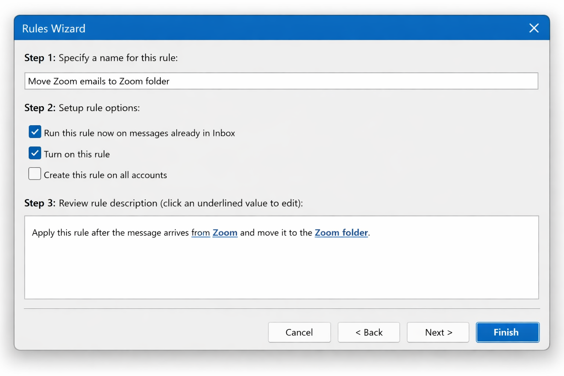
Task: Advance with the "Next >" button
Action: click(438, 332)
